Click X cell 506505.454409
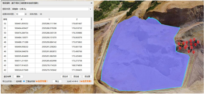 (21, 56)
